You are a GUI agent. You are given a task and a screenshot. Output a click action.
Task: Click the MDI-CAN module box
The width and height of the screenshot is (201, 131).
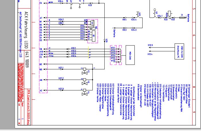130,55
